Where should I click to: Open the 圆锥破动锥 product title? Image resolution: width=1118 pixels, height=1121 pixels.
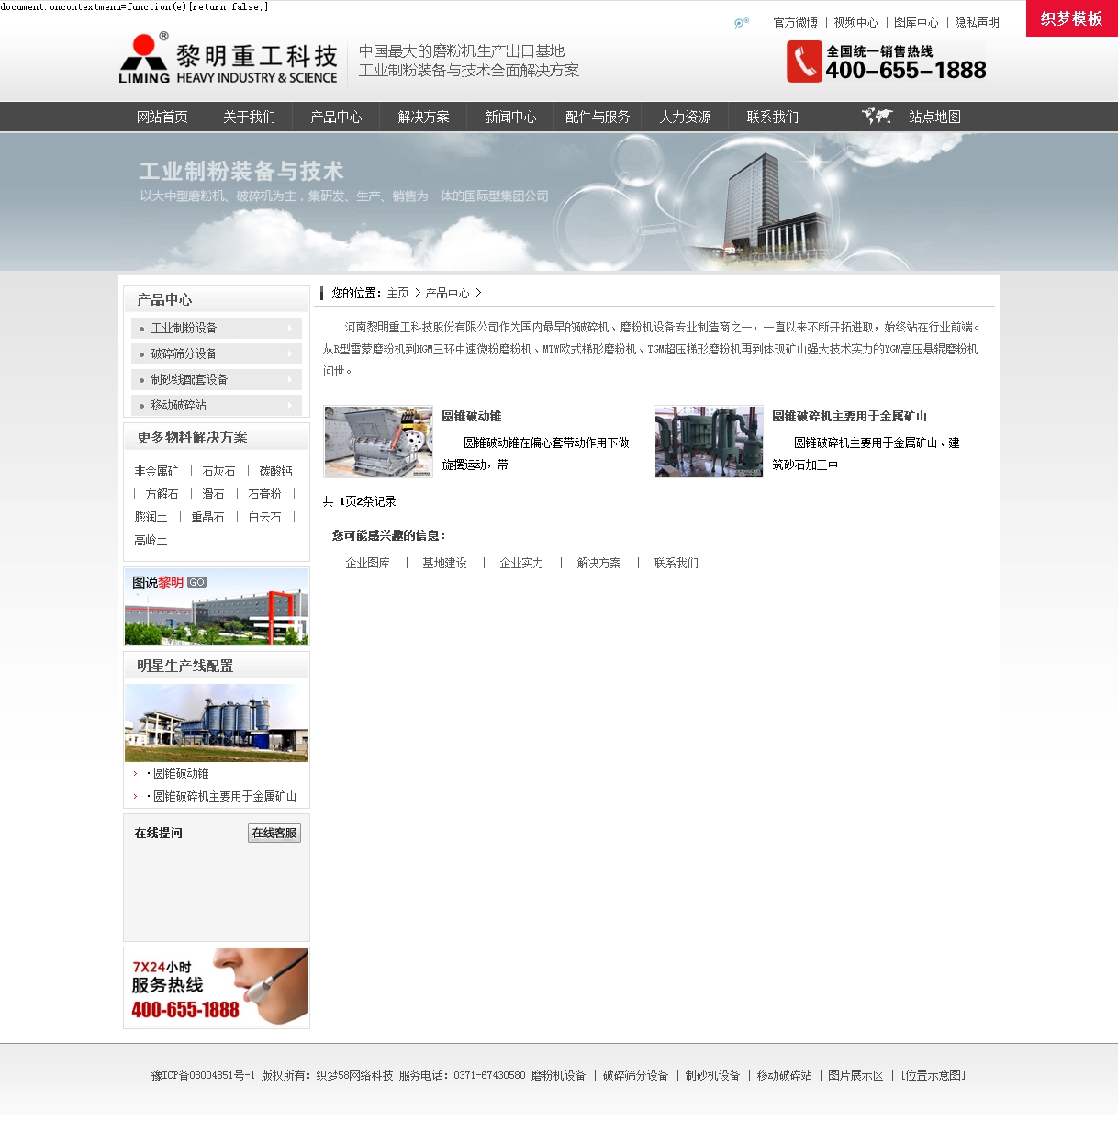click(x=471, y=416)
